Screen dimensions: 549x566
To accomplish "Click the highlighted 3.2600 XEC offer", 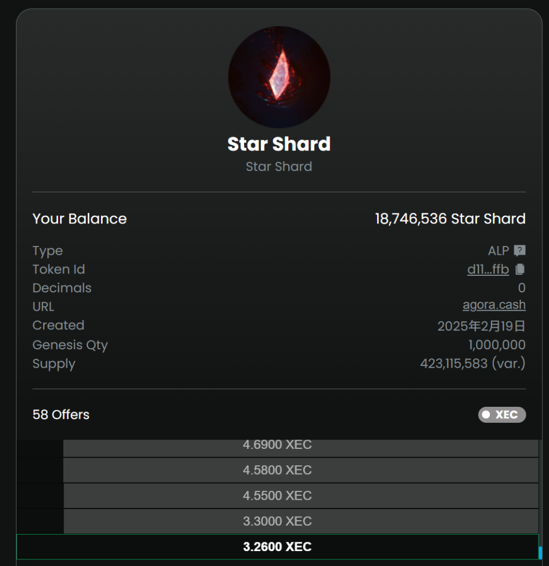I will click(x=277, y=547).
